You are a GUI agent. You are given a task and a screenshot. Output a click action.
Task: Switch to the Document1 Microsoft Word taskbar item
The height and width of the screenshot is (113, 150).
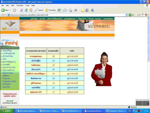tap(115, 111)
